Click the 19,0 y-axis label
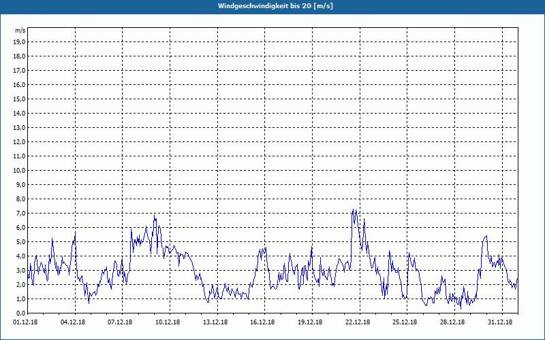 19,42
